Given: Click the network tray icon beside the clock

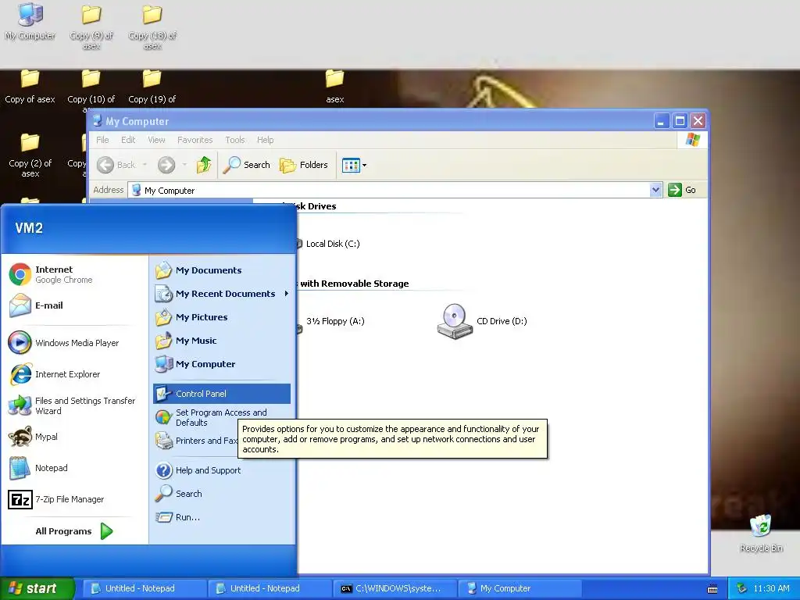Looking at the screenshot, I should (742, 588).
